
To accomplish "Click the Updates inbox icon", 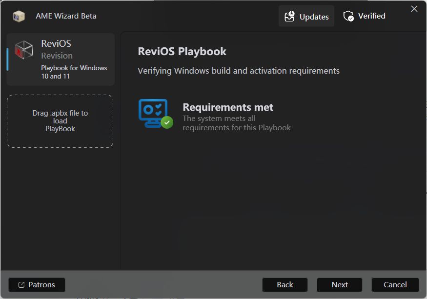I will coord(289,16).
